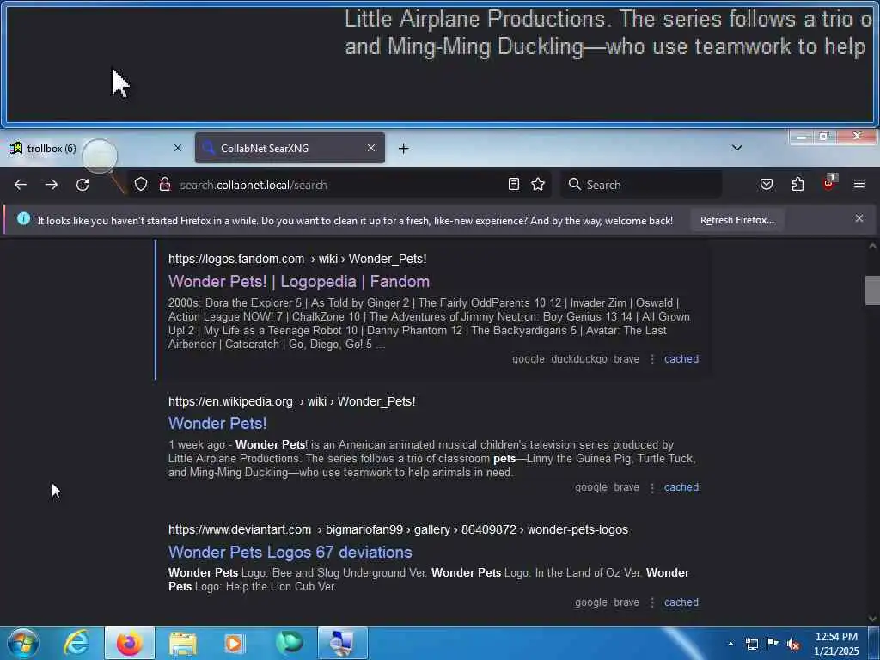Image resolution: width=880 pixels, height=660 pixels.
Task: Click the https://logos.fandom.com URL text
Action: click(x=235, y=259)
